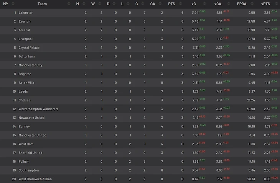Click the GA column header

click(152, 4)
